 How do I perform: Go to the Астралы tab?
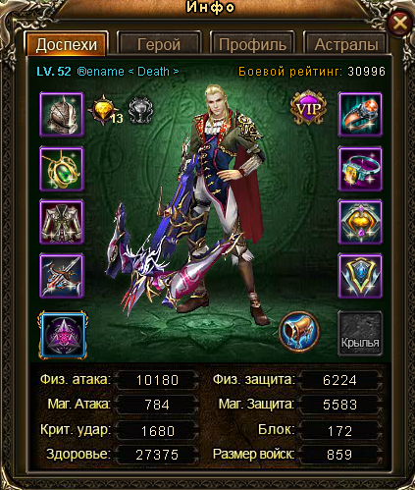click(x=346, y=44)
